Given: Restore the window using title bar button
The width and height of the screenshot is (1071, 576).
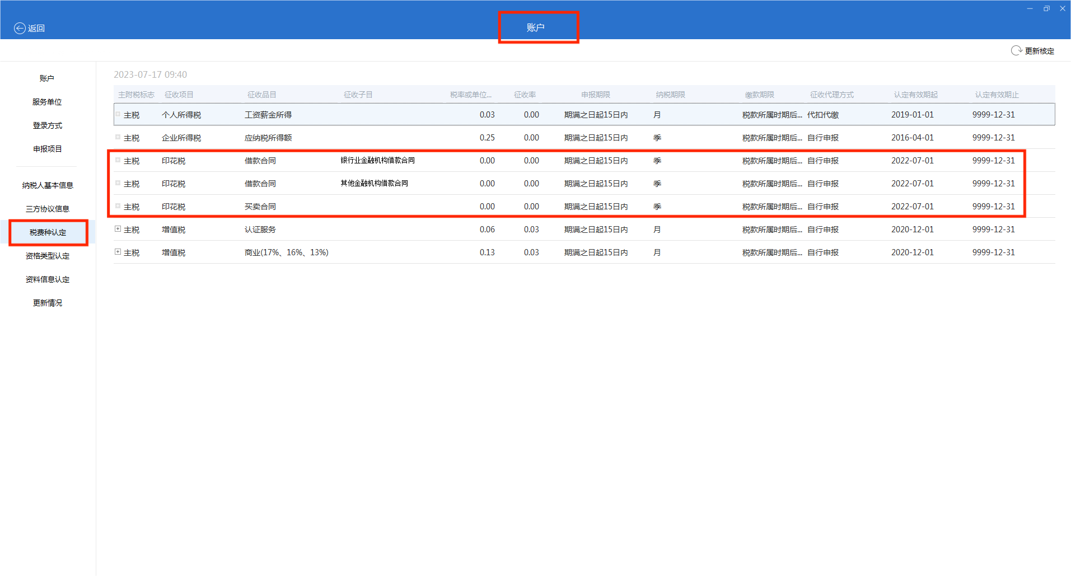Looking at the screenshot, I should tap(1046, 8).
